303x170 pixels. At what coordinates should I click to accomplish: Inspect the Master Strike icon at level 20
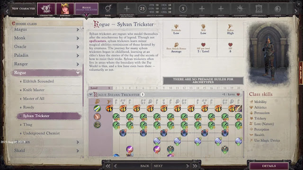[x=239, y=109]
